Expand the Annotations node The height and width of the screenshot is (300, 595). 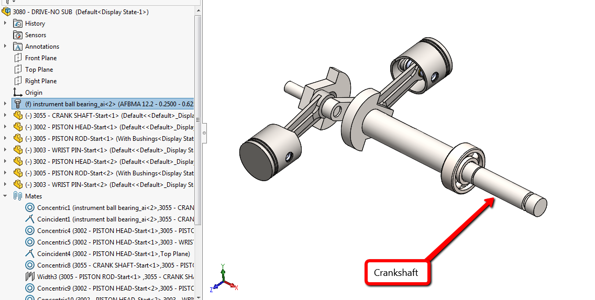coord(5,46)
